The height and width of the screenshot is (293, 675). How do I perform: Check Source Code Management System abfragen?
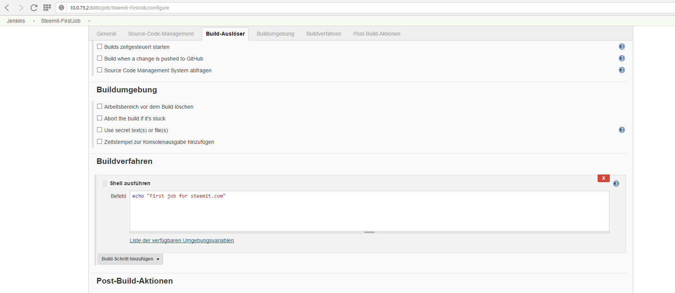99,70
